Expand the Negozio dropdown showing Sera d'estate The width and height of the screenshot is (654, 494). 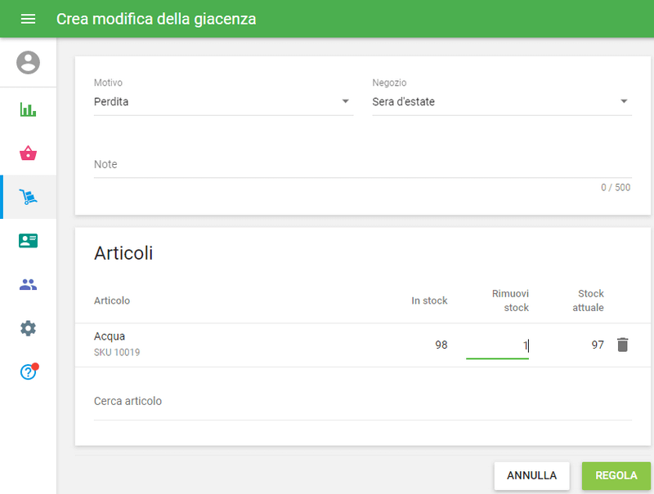point(501,102)
